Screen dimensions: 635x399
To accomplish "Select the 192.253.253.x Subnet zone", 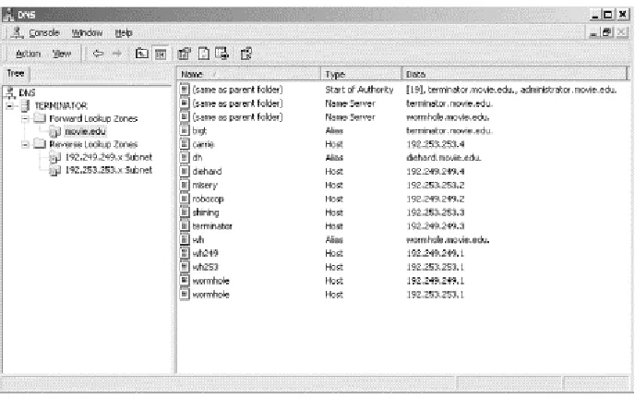I will pyautogui.click(x=109, y=170).
